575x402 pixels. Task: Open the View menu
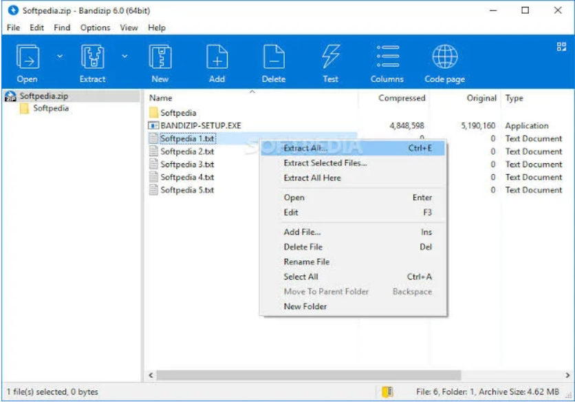129,28
